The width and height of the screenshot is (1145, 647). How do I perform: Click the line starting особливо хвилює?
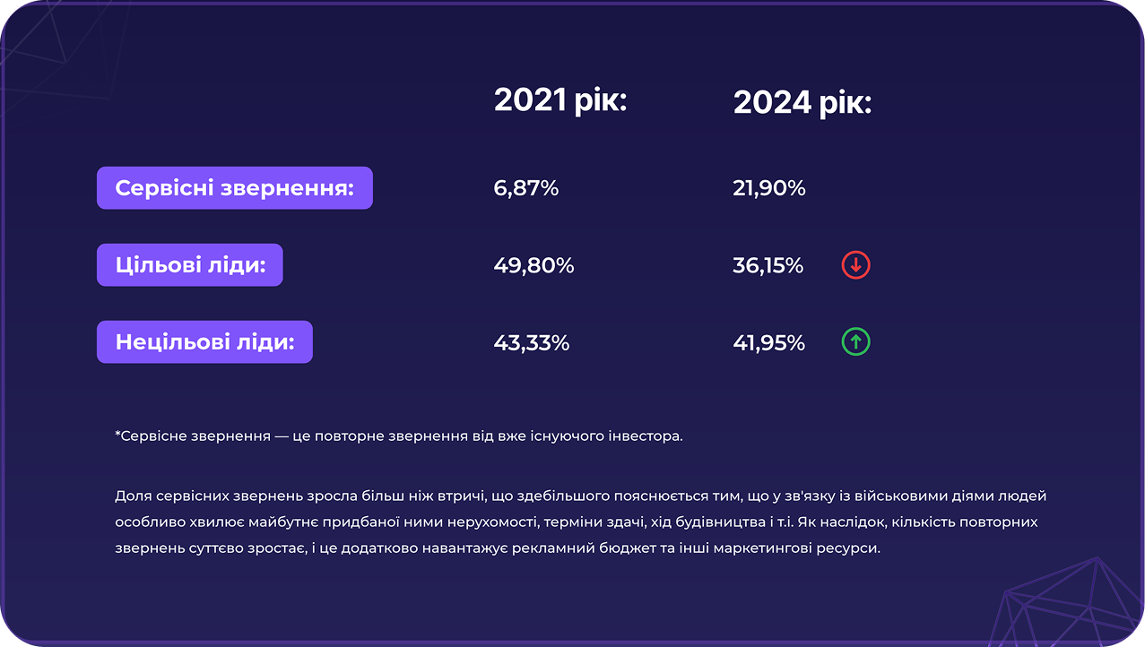[577, 522]
